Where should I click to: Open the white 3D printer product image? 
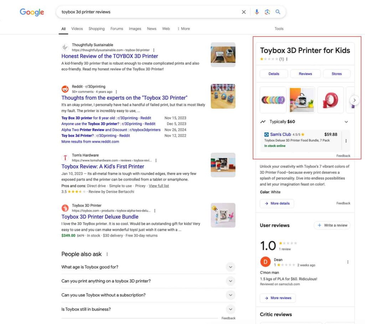pyautogui.click(x=302, y=100)
